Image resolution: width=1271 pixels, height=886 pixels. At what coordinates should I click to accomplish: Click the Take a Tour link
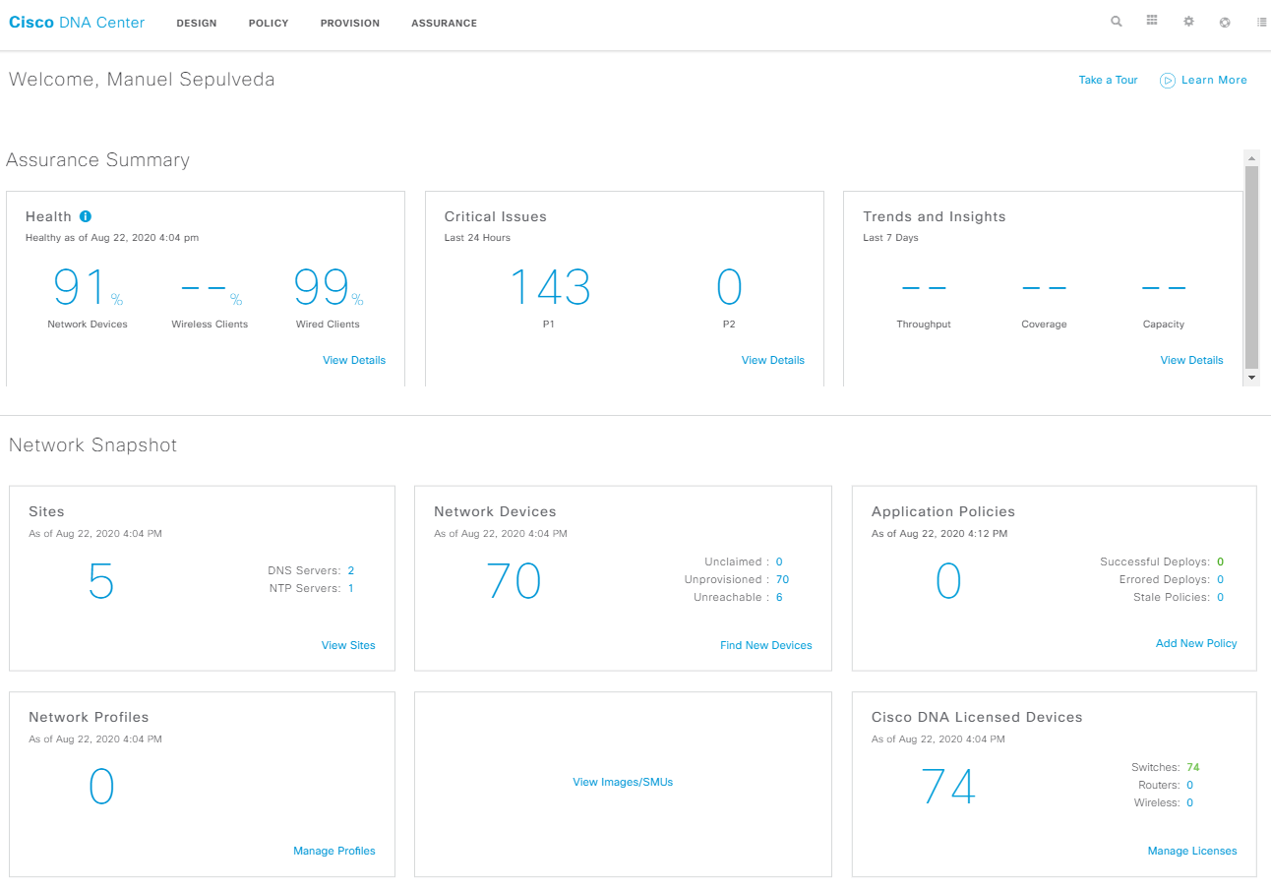[x=1108, y=81]
